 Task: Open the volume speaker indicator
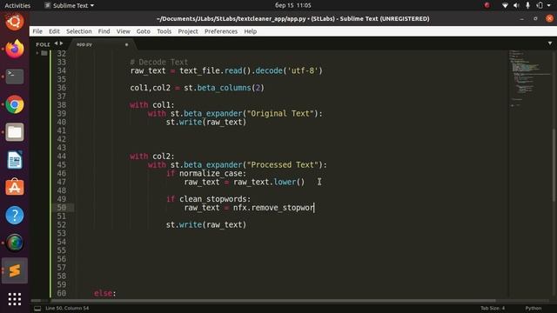point(516,5)
